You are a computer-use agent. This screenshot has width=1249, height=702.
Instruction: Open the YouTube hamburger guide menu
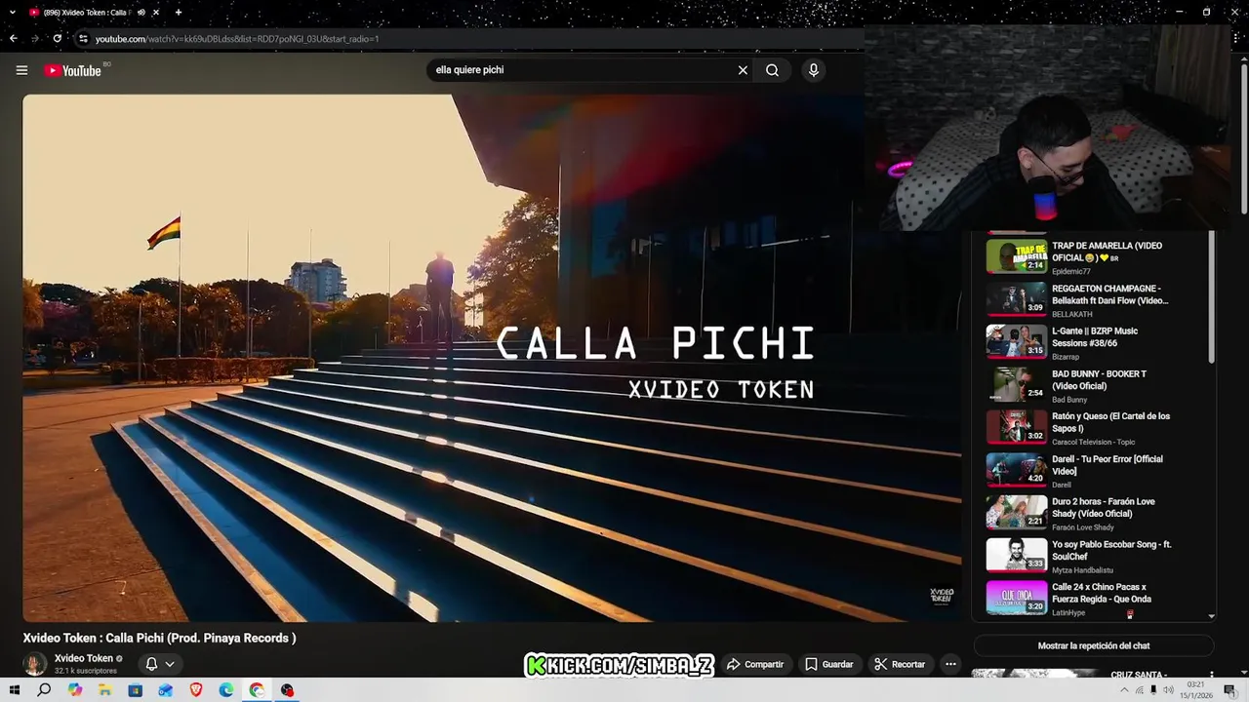pos(21,70)
